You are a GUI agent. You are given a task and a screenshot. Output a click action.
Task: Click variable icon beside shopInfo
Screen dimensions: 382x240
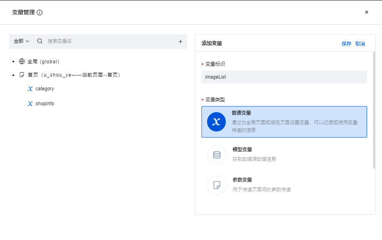tap(30, 104)
